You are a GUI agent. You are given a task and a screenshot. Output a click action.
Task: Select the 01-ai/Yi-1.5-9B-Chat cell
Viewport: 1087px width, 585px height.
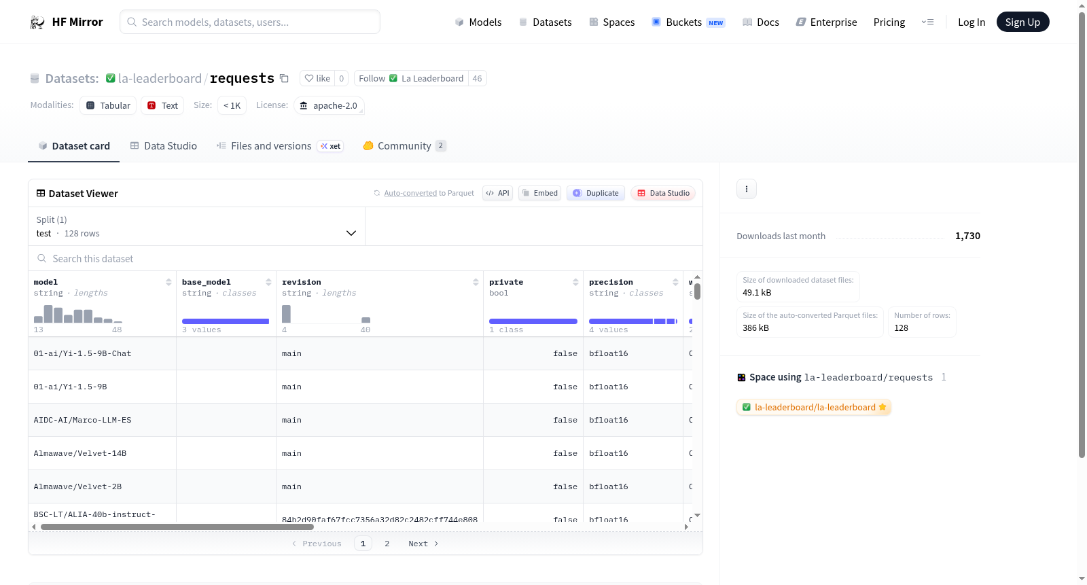(x=103, y=353)
